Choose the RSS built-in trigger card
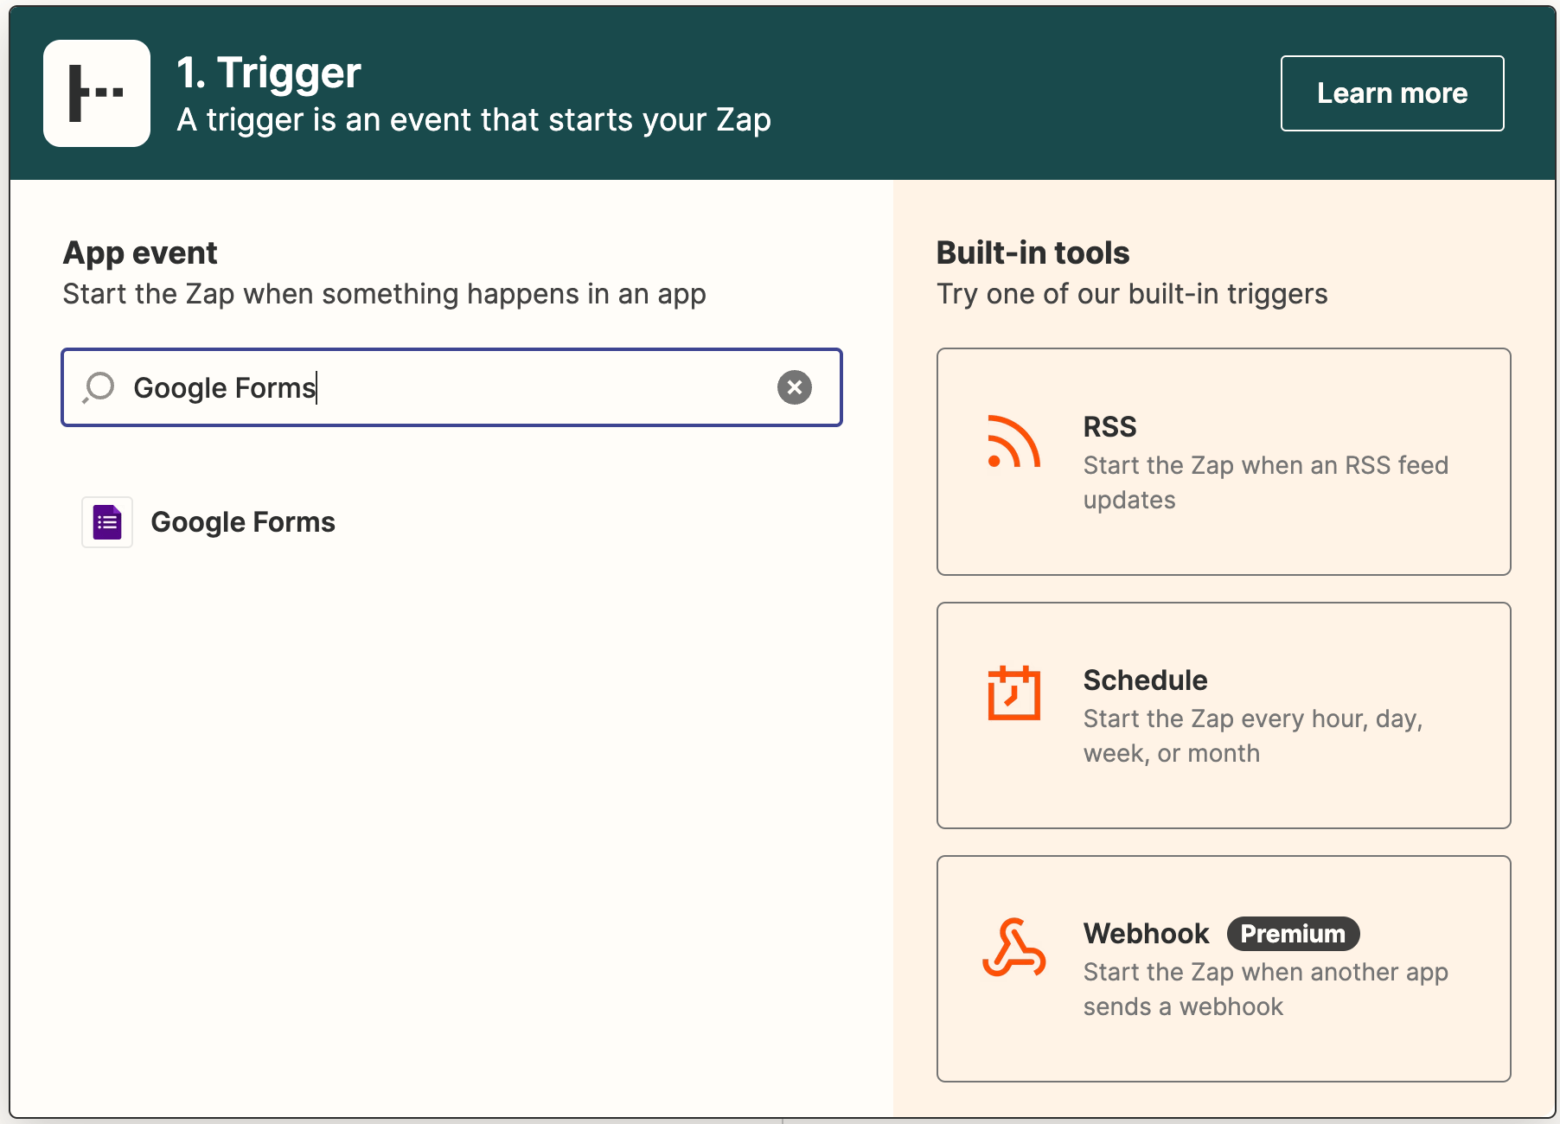The image size is (1560, 1124). click(1224, 462)
